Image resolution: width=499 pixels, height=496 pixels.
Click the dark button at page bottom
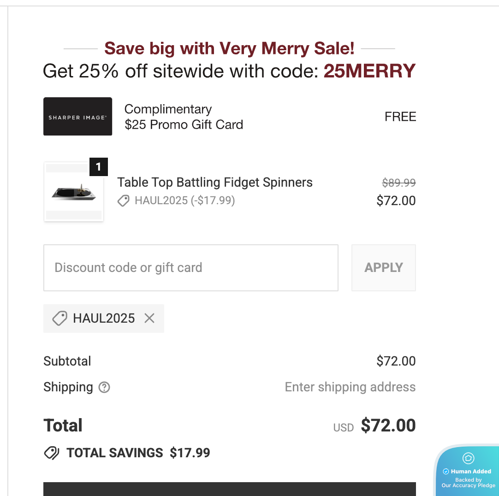229,489
